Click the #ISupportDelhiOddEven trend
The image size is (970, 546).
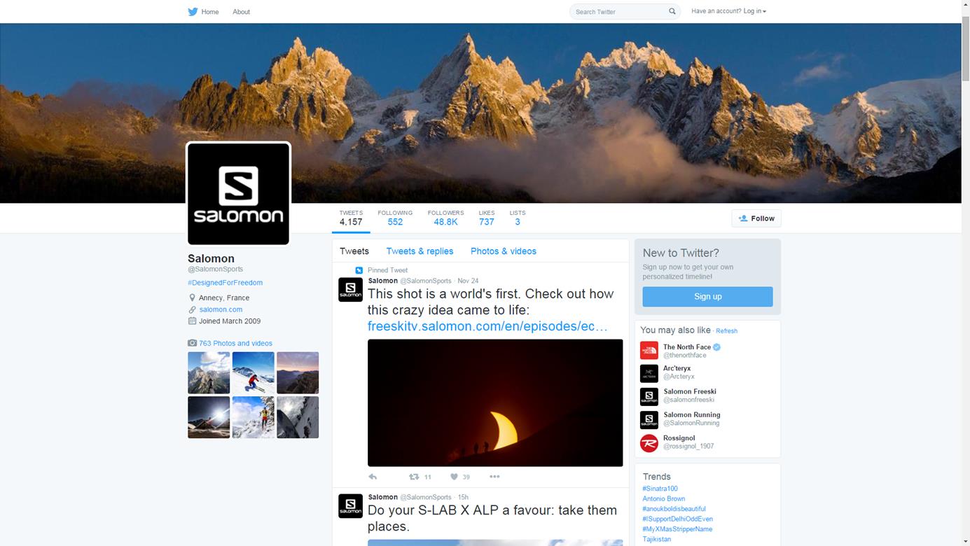tap(677, 519)
